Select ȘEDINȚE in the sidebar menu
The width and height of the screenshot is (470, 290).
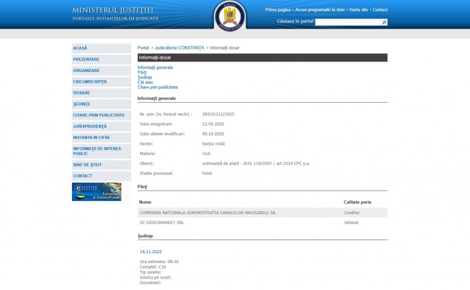pos(101,104)
